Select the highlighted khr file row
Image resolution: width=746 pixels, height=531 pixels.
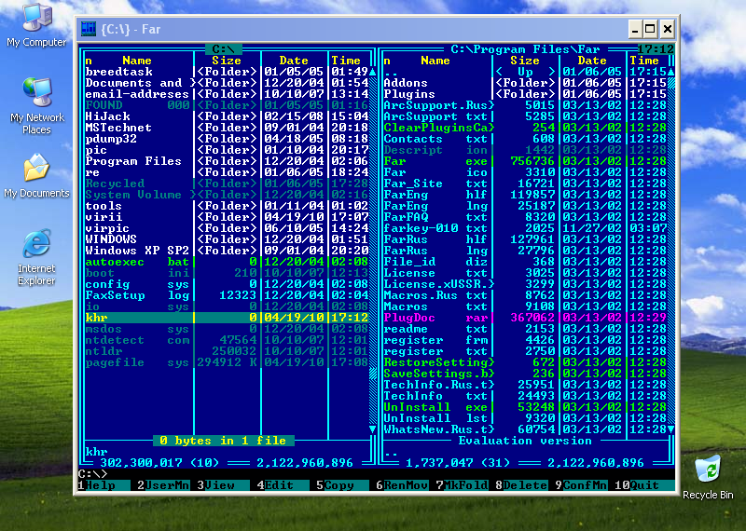click(227, 318)
